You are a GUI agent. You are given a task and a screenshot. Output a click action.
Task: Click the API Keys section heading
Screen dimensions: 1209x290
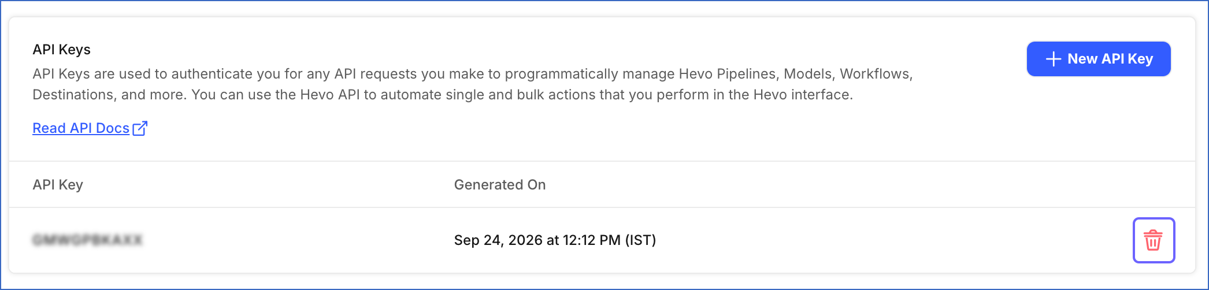tap(61, 50)
